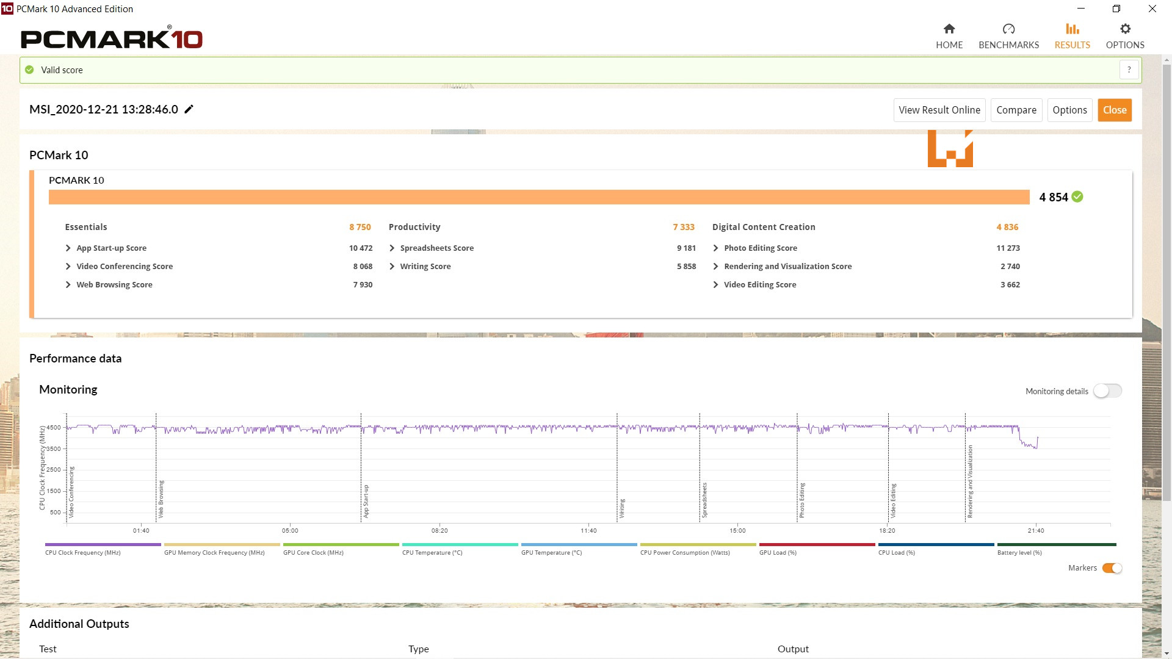Click the green check beside 4 854 score

coord(1077,196)
